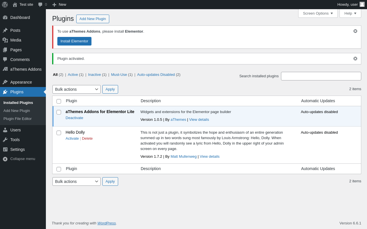Click the Dashboard gauge icon
The image size is (367, 229).
click(x=5, y=17)
